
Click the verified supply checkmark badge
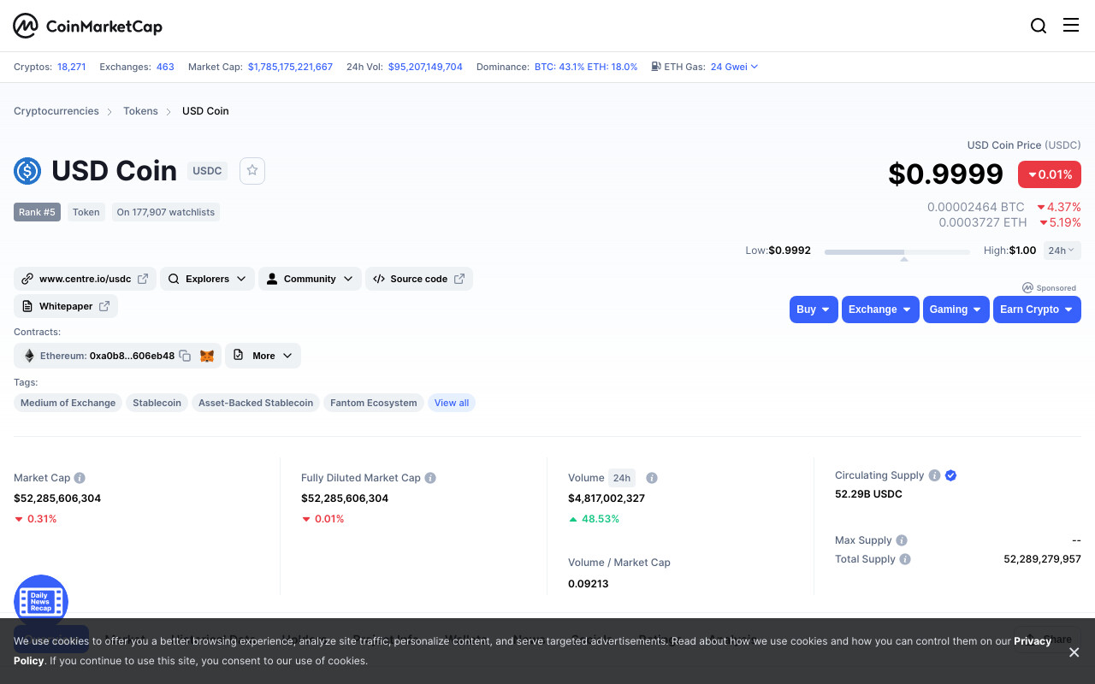click(x=950, y=475)
